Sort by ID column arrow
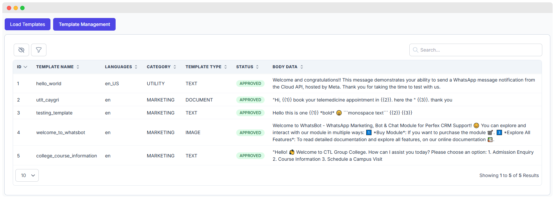The height and width of the screenshot is (199, 555). 25,67
